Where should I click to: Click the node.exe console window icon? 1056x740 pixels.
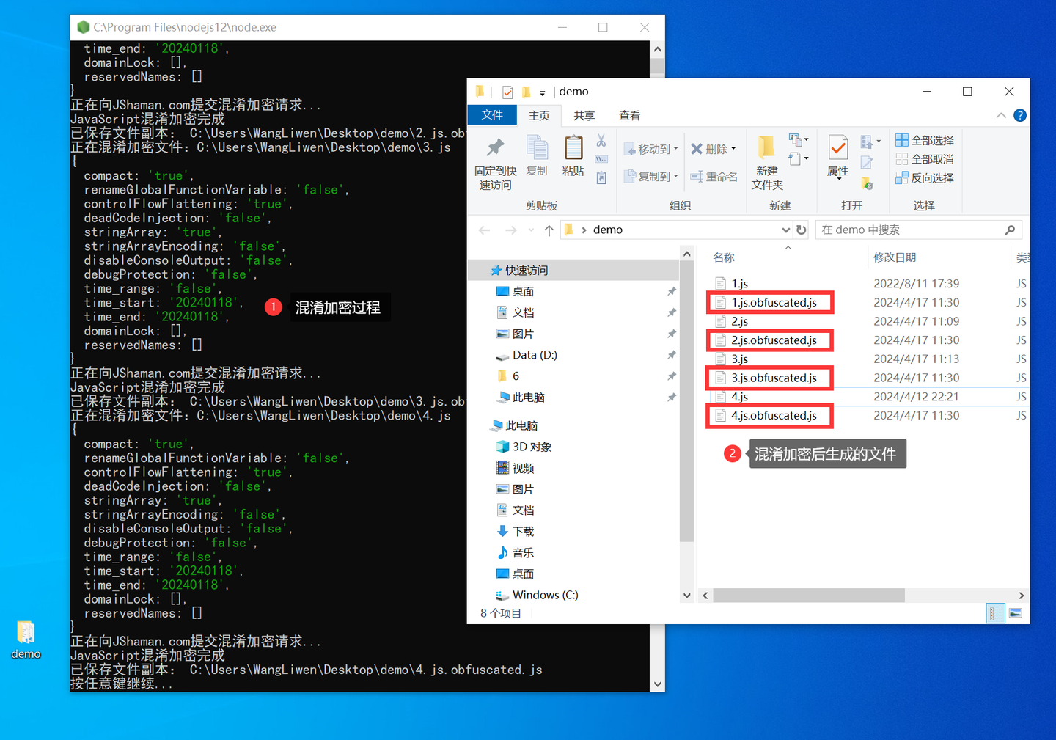[x=83, y=27]
